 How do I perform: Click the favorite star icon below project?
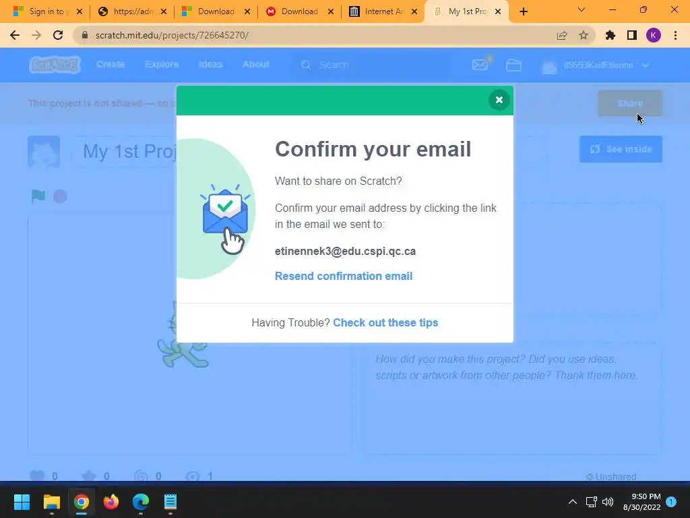(x=89, y=476)
